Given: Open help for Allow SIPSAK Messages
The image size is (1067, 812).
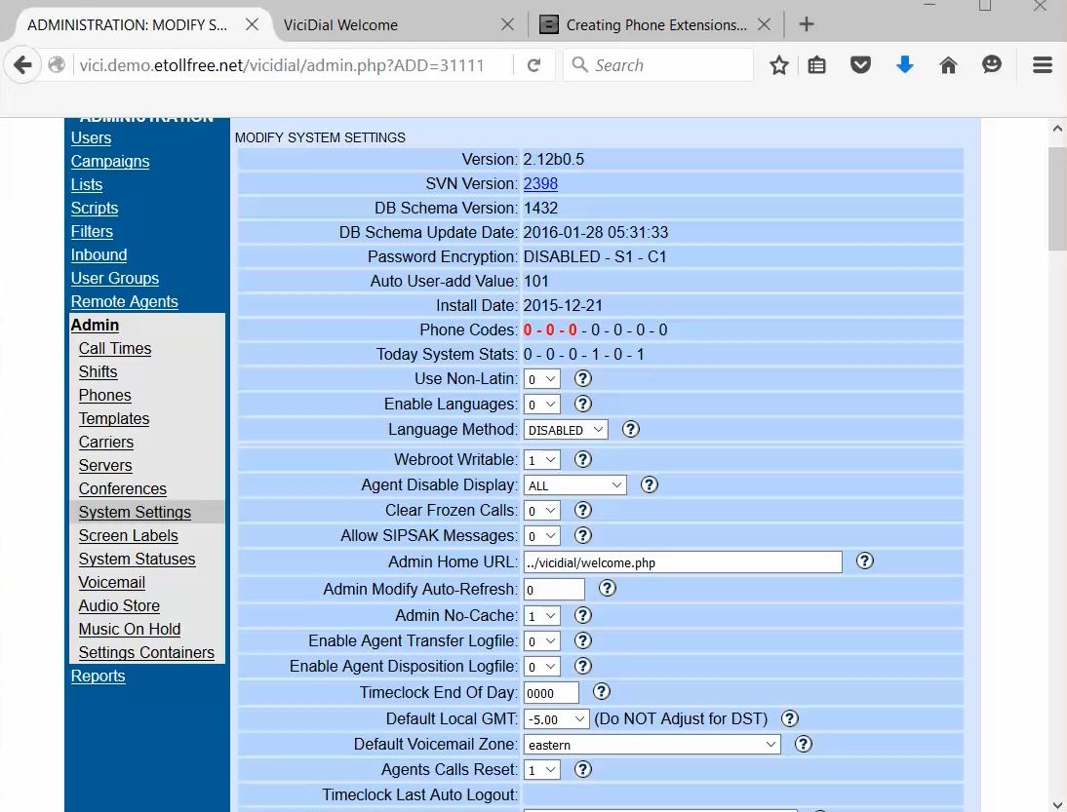Looking at the screenshot, I should click(583, 535).
